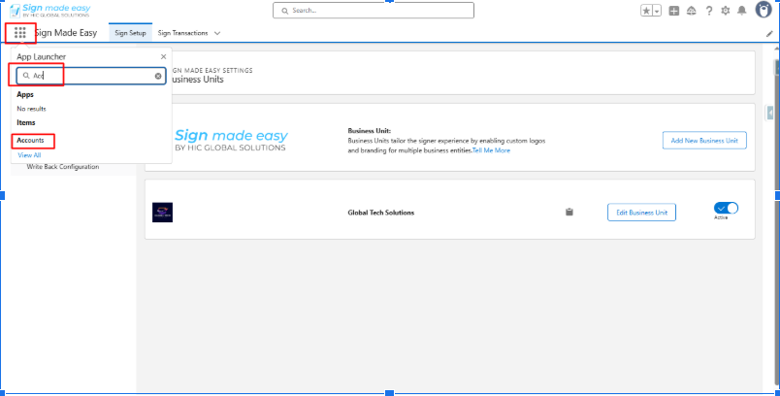780x396 pixels.
Task: Click the Sign made easy logo at top left
Action: [50, 11]
